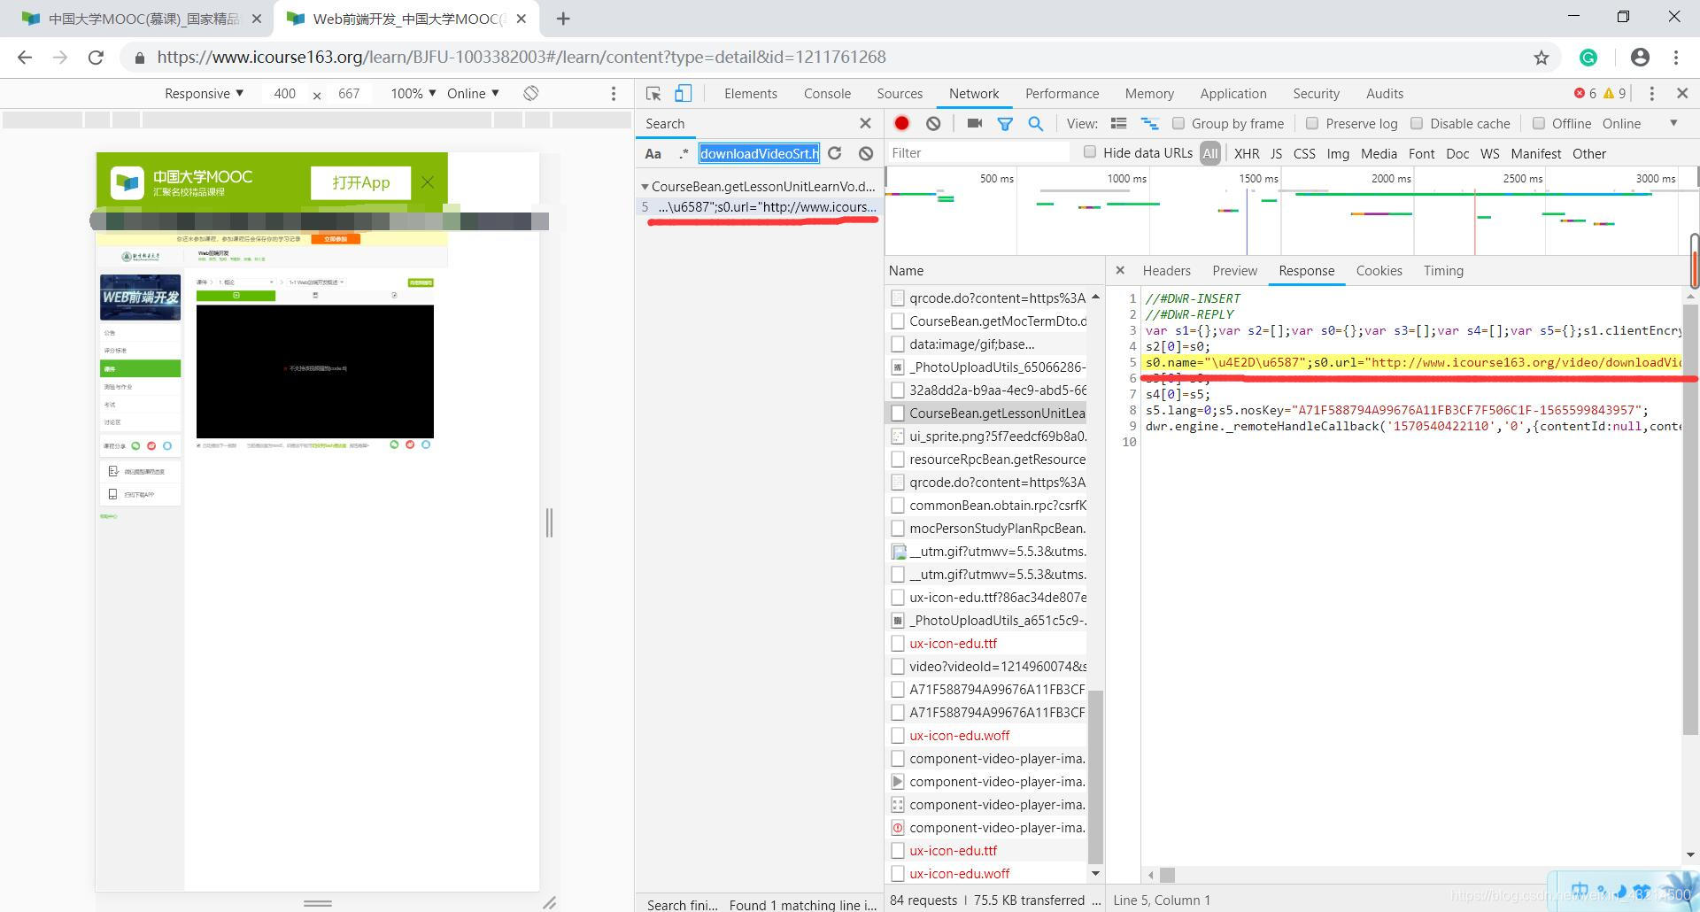1700x912 pixels.
Task: Close the request details pane
Action: coord(1120,271)
